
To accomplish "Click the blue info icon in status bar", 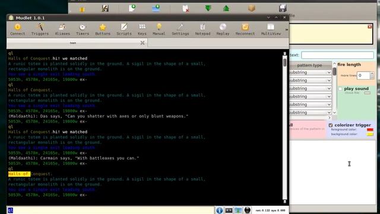I will coord(219,210).
